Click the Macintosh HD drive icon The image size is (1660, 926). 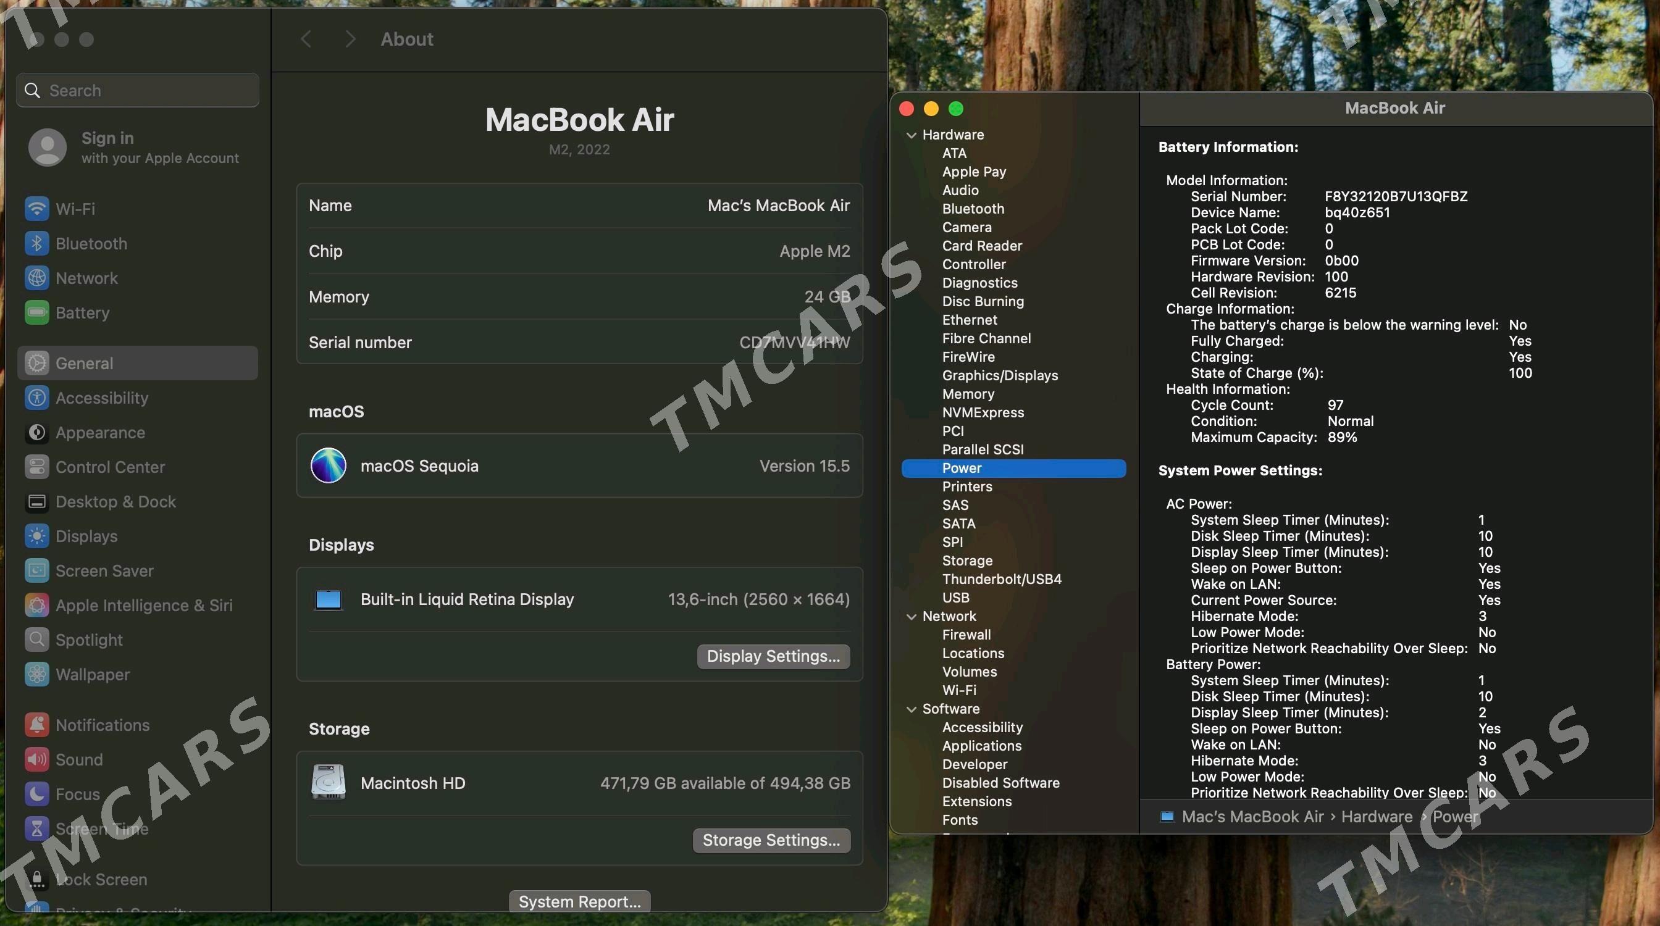point(329,782)
